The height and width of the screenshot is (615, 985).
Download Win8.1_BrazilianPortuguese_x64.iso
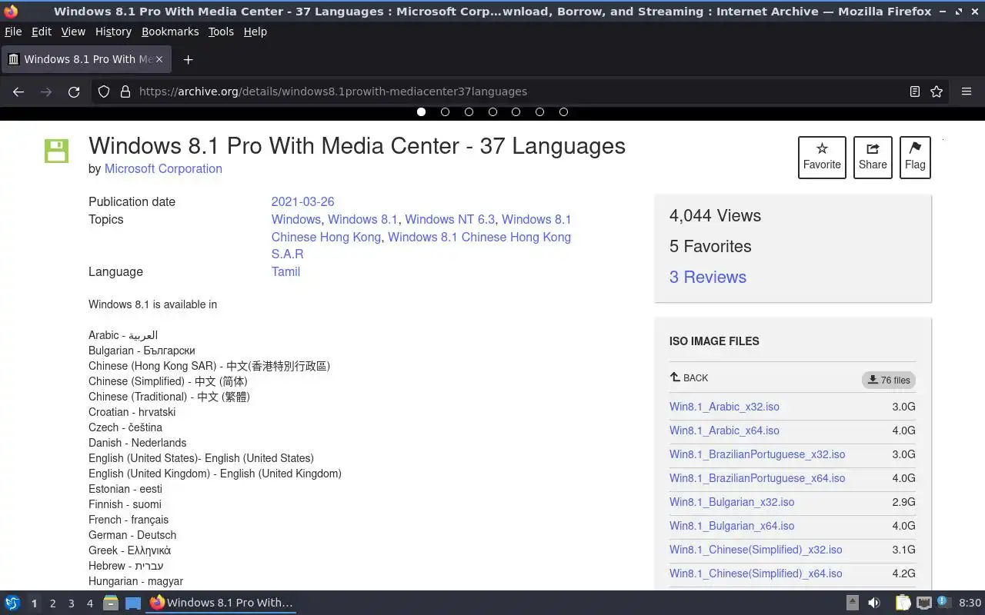point(757,478)
